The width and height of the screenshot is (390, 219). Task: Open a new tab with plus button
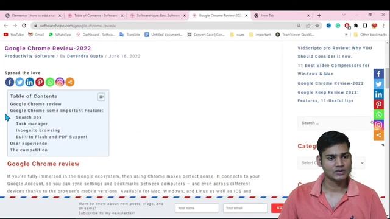click(x=319, y=15)
